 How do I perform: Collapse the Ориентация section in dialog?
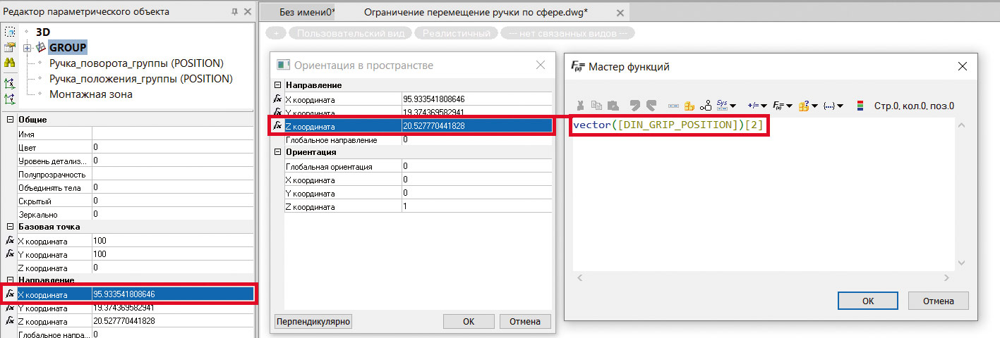tap(278, 152)
